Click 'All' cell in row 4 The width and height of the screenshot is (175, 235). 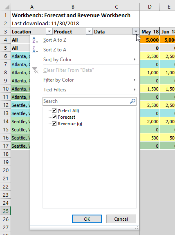click(x=20, y=40)
